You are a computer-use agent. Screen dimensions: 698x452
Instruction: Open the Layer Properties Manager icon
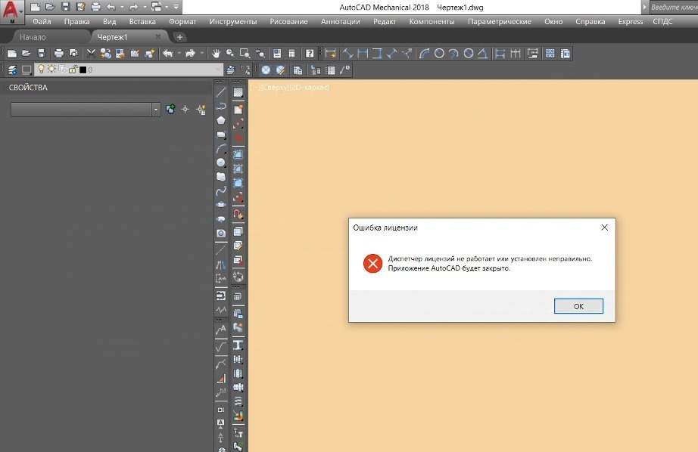(x=12, y=70)
